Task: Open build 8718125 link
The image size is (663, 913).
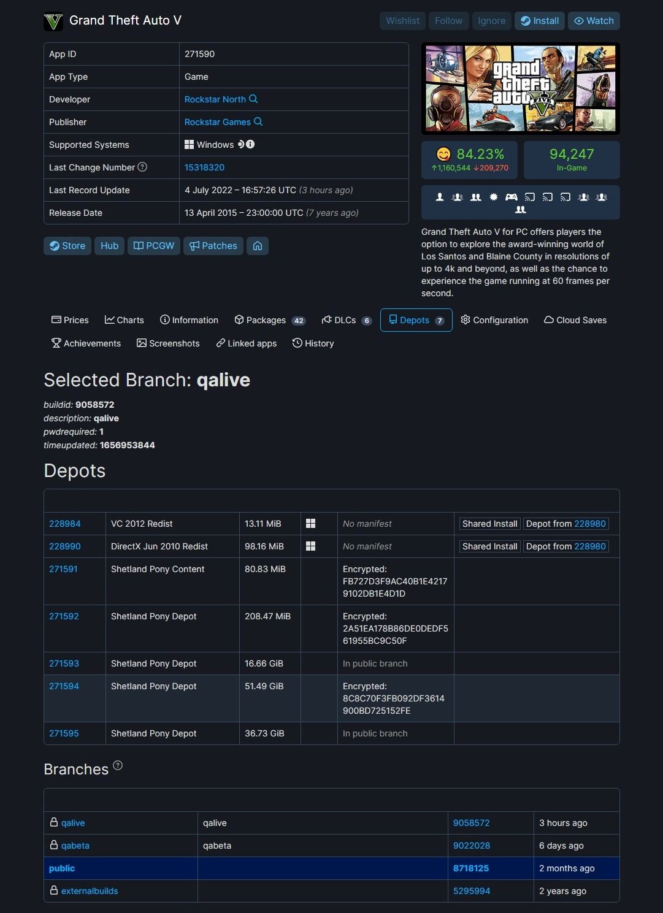Action: 471,868
